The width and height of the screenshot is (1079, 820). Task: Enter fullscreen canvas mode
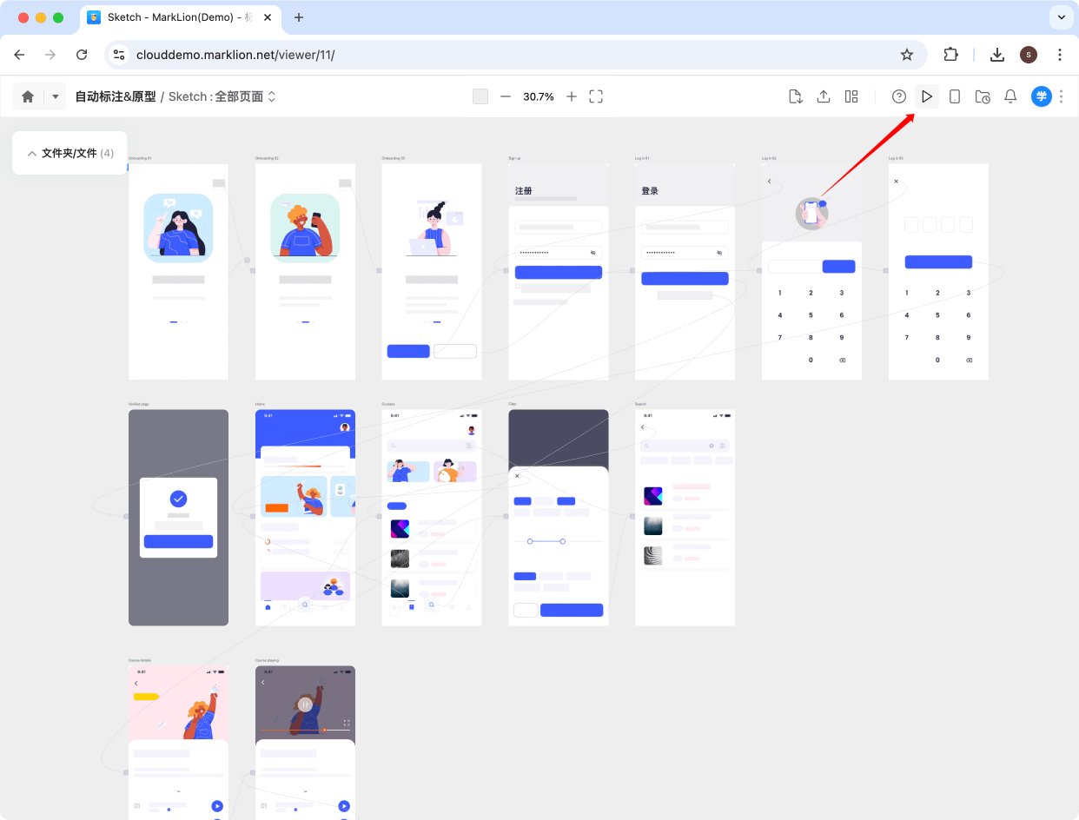(x=596, y=96)
